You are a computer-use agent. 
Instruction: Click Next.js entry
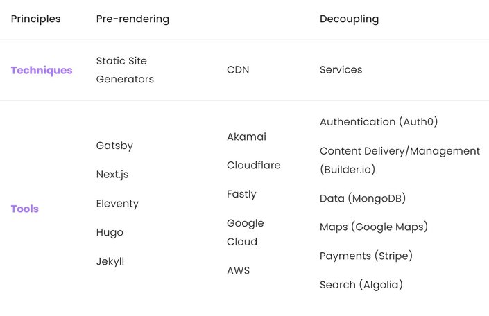[112, 175]
